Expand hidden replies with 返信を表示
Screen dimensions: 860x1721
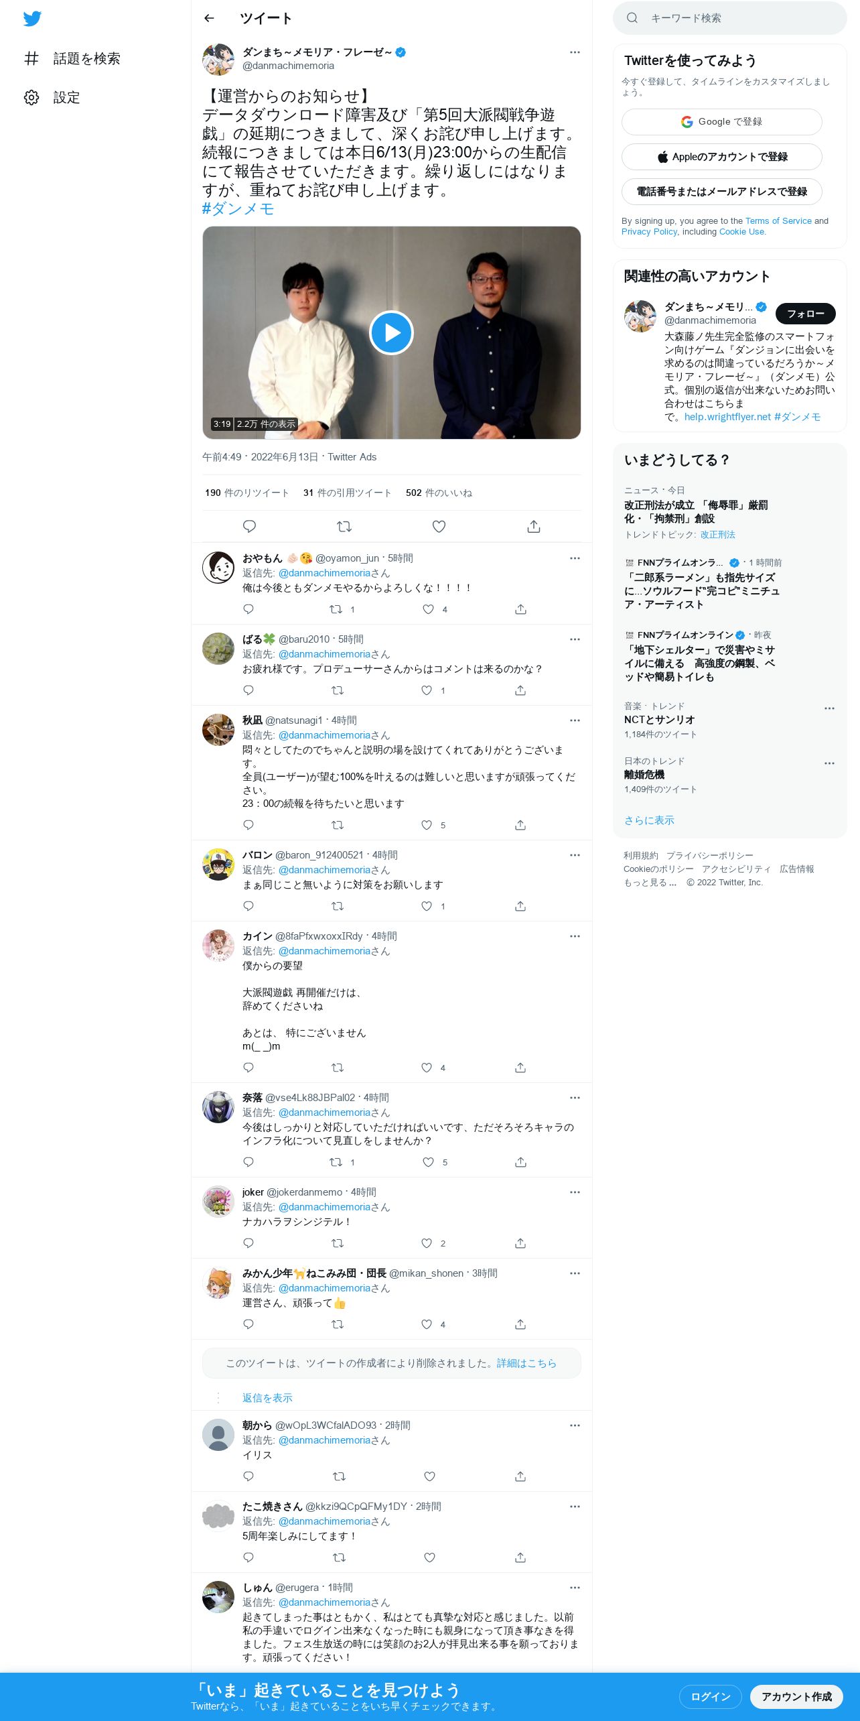click(x=267, y=1397)
